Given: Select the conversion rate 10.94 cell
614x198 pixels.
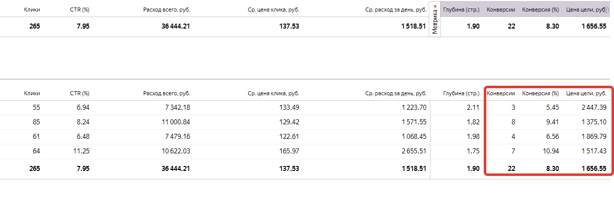Looking at the screenshot, I should [x=550, y=151].
